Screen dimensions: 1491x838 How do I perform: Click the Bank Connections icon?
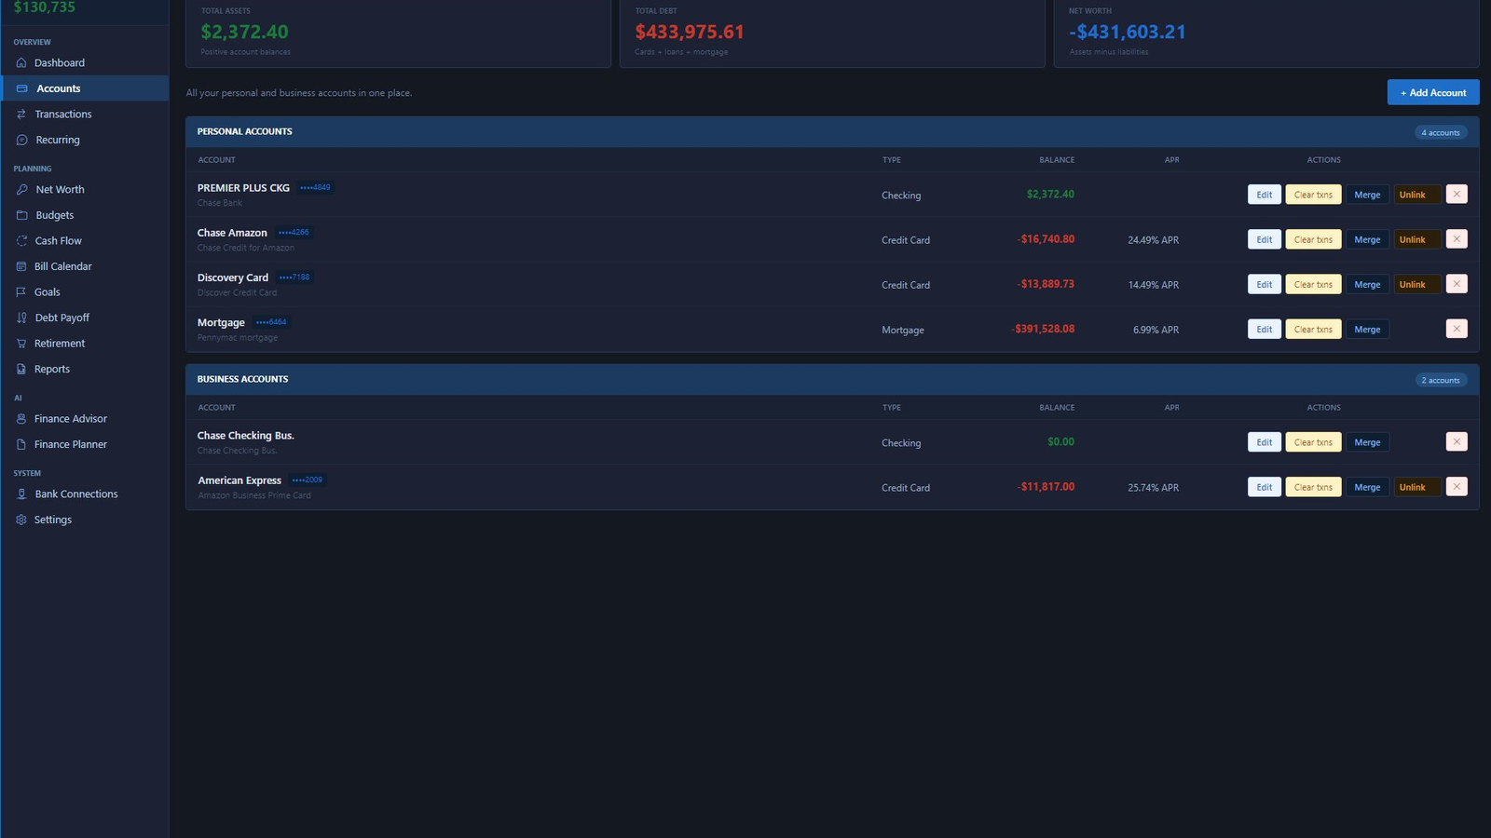(x=21, y=494)
